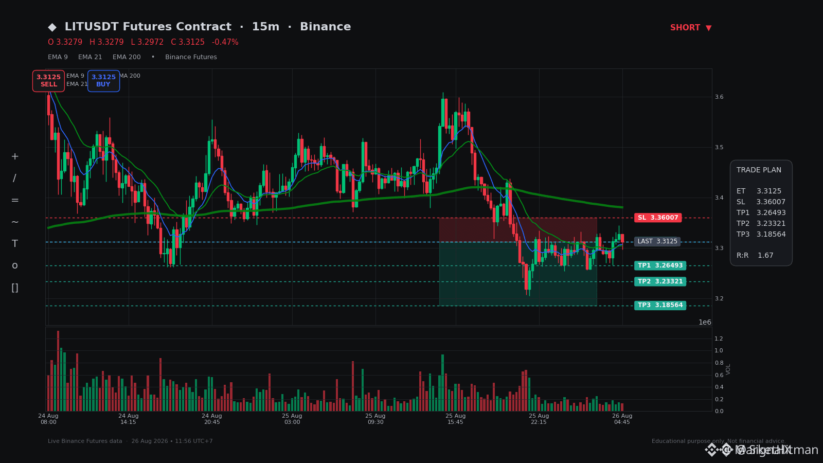Image resolution: width=823 pixels, height=463 pixels.
Task: Pick the tilde wave drawing tool
Action: [15, 222]
